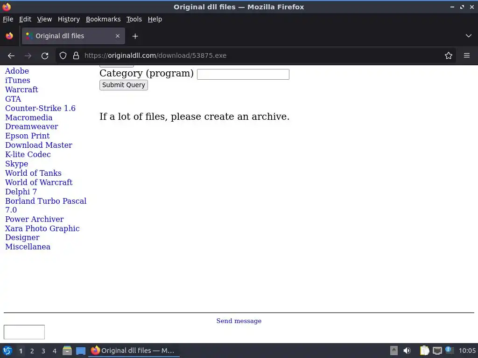Open the K-lite Codec link

28,154
